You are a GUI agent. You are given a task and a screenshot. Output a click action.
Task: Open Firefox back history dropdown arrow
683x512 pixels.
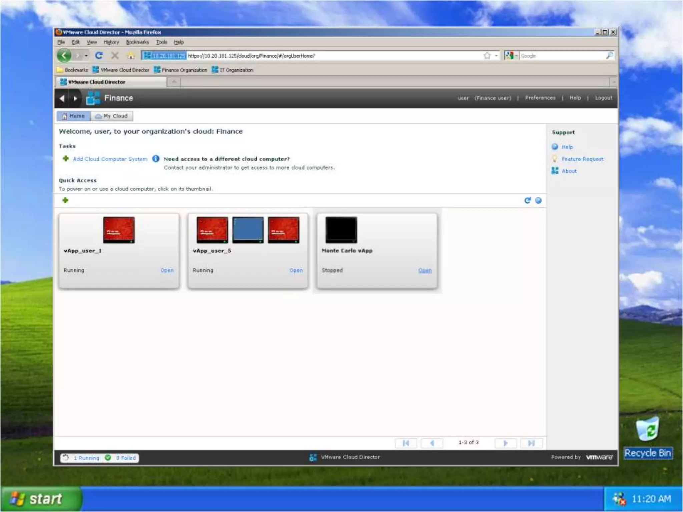[x=86, y=56]
